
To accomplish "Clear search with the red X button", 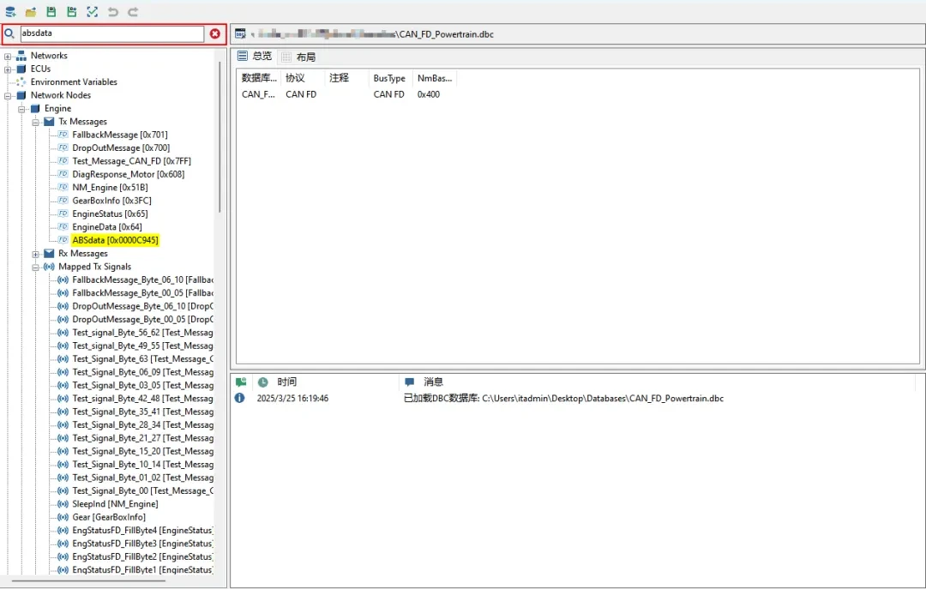I will pyautogui.click(x=215, y=34).
